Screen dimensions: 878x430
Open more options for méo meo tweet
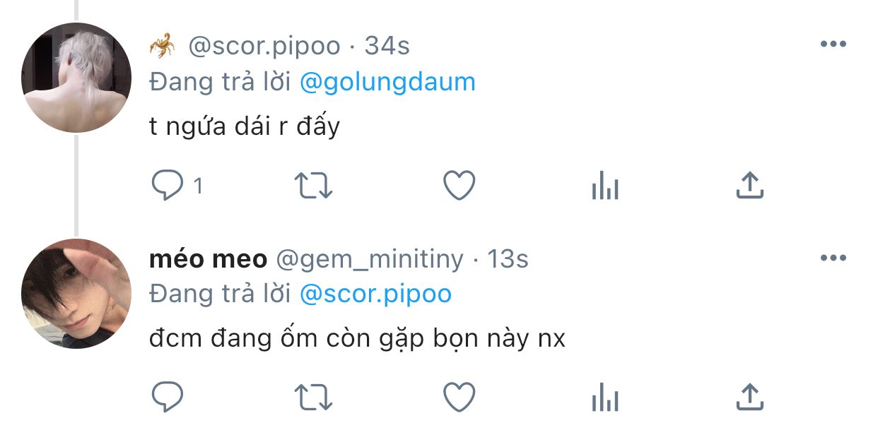pyautogui.click(x=833, y=258)
